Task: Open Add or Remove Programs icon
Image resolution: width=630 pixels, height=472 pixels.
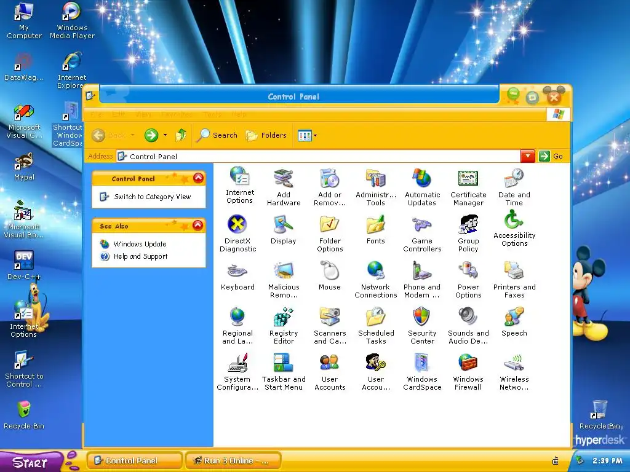Action: click(x=330, y=187)
